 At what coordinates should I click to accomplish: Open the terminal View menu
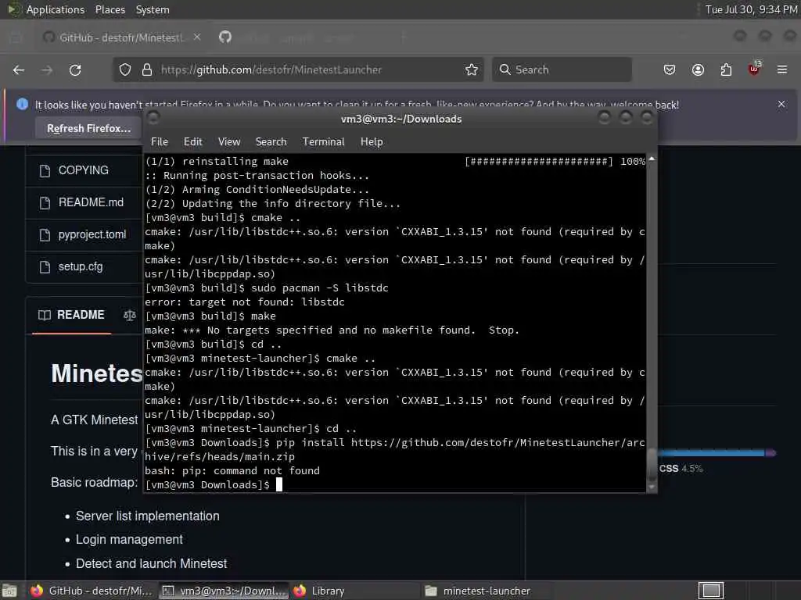pos(229,142)
